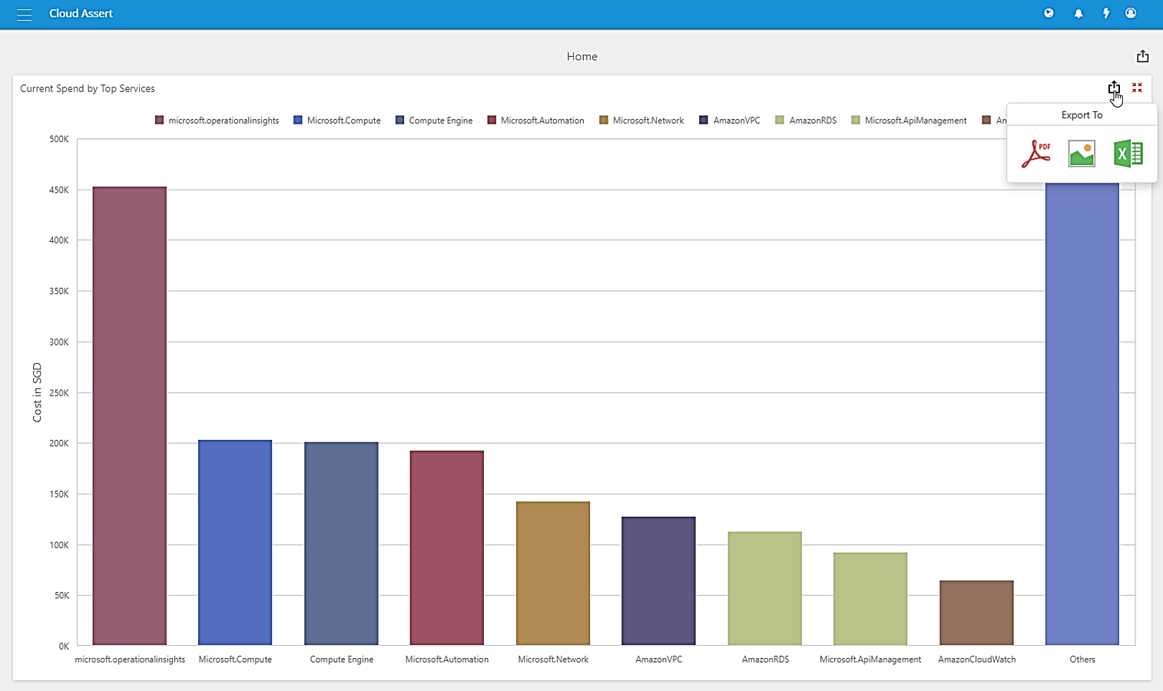Click the Compute Engine bar
The image size is (1163, 691).
(x=341, y=544)
